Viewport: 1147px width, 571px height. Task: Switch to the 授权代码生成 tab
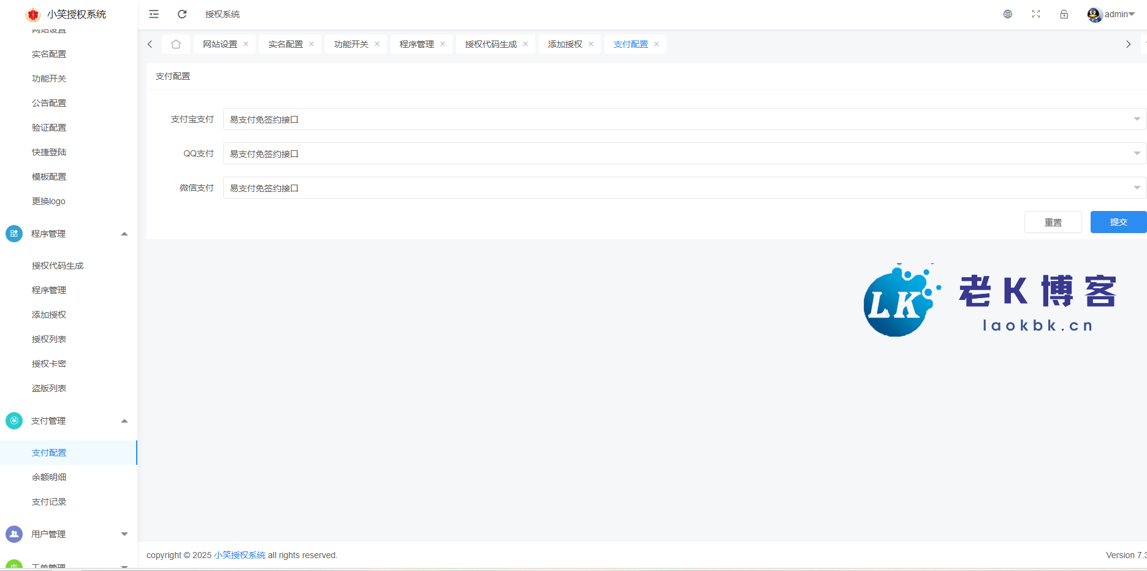[x=491, y=44]
